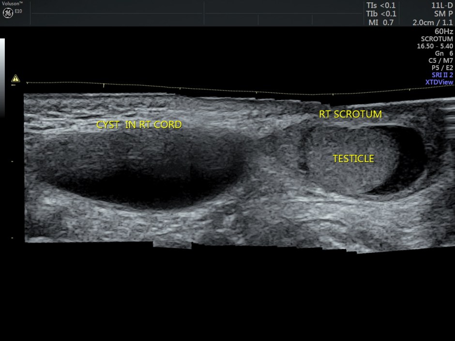The image size is (455, 341).
Task: Click the CYST IN RT CORD annotation
Action: click(139, 124)
